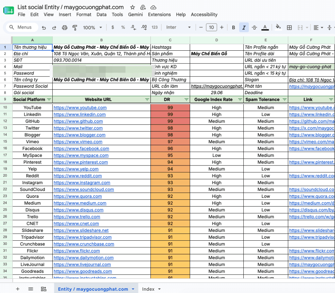Toggle filter on Social Platform column
Screen dimensions: 335x293
click(49, 99)
